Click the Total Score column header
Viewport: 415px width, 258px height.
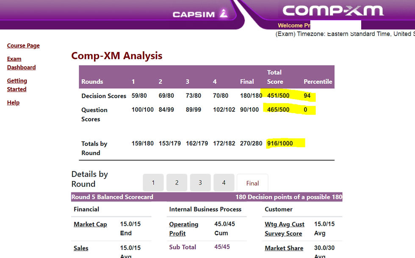coord(275,77)
